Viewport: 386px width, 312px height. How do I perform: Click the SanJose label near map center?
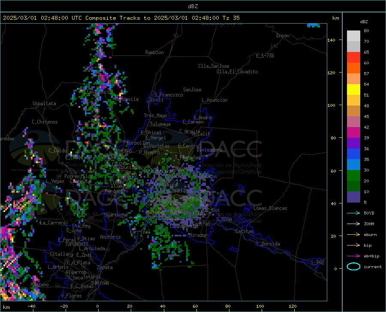(x=192, y=90)
